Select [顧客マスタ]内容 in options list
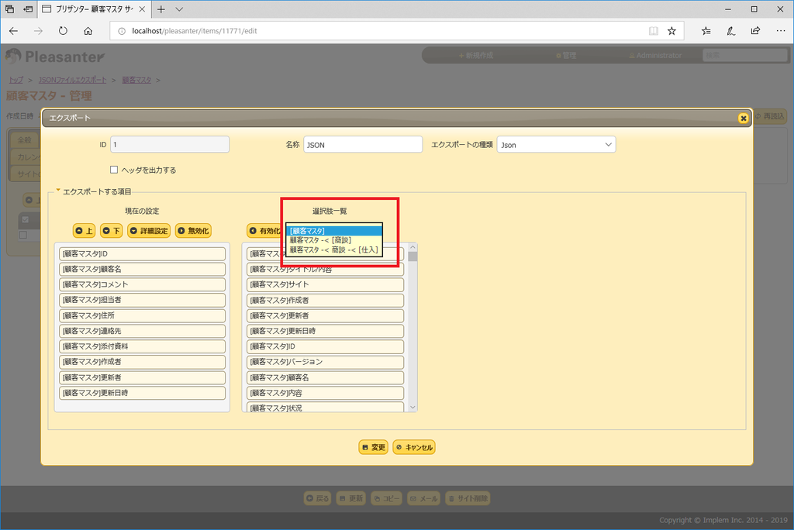The image size is (794, 530). (x=325, y=393)
